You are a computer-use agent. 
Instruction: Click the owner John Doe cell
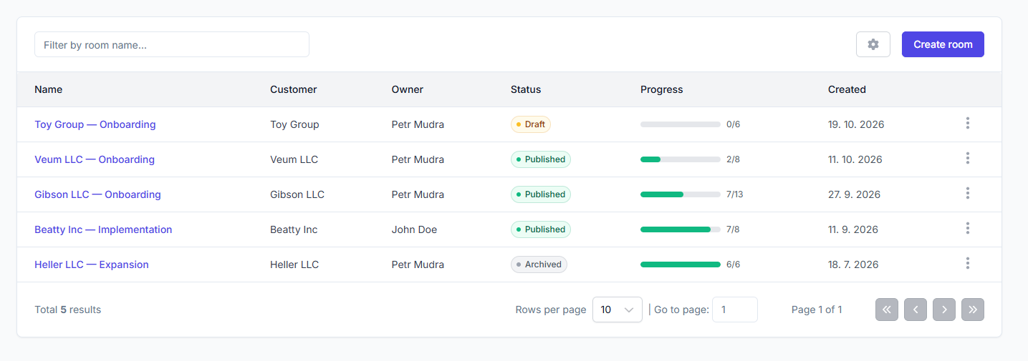(414, 229)
